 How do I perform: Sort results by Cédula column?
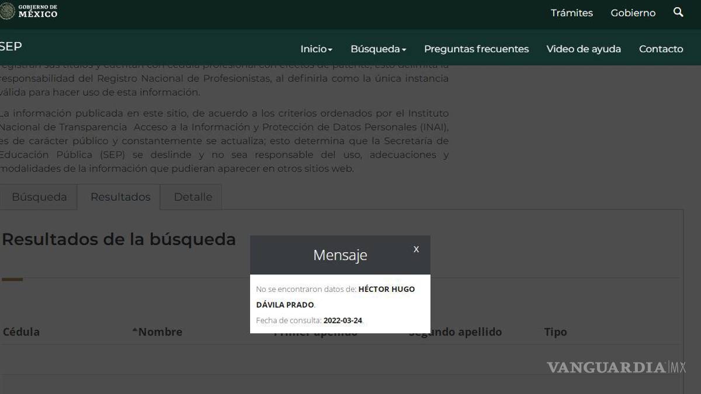(22, 332)
